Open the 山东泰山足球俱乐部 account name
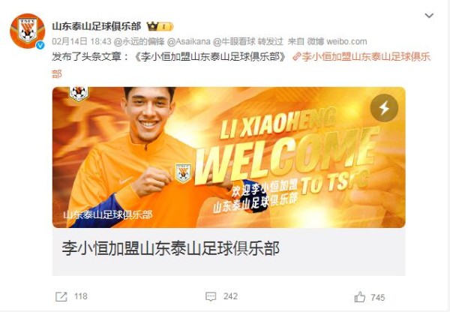Screen dimensions: 450x312 click(x=97, y=26)
